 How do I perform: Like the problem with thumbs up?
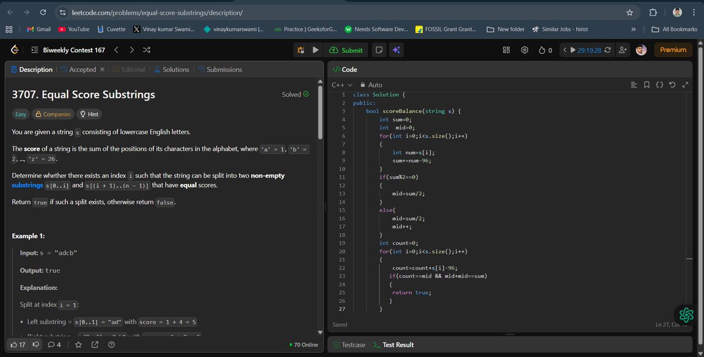coord(18,345)
